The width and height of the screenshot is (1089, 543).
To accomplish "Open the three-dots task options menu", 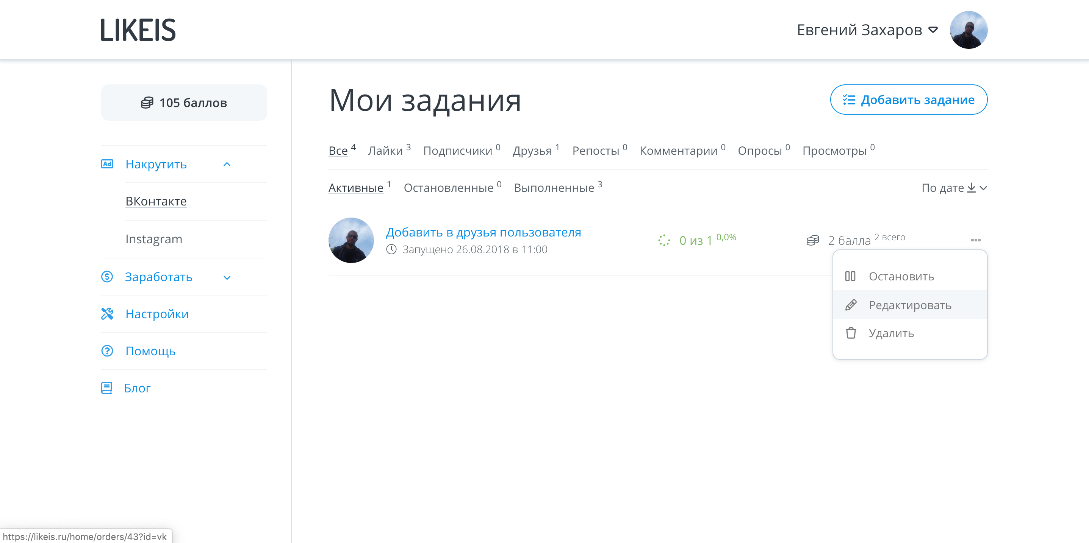I will click(975, 240).
